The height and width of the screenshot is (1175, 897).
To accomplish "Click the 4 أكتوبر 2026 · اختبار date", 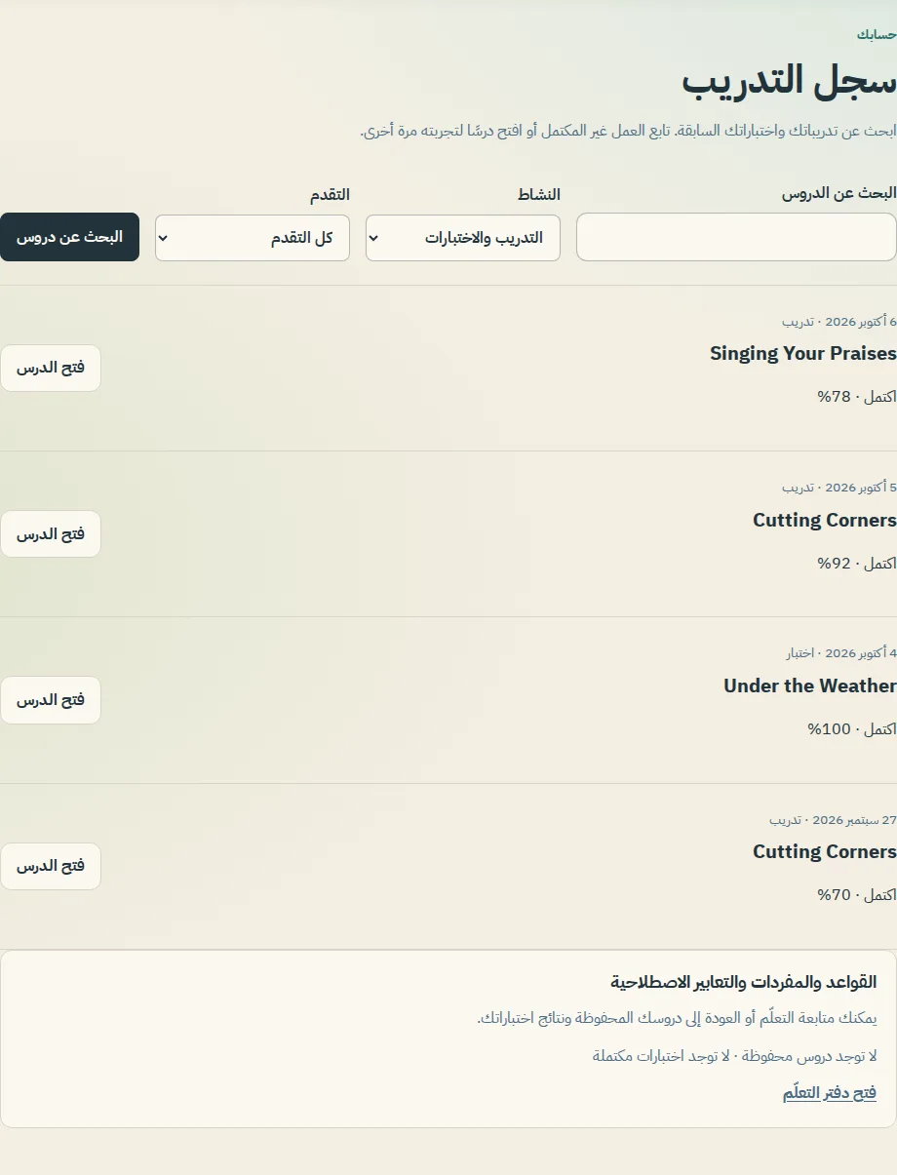I will pyautogui.click(x=842, y=652).
